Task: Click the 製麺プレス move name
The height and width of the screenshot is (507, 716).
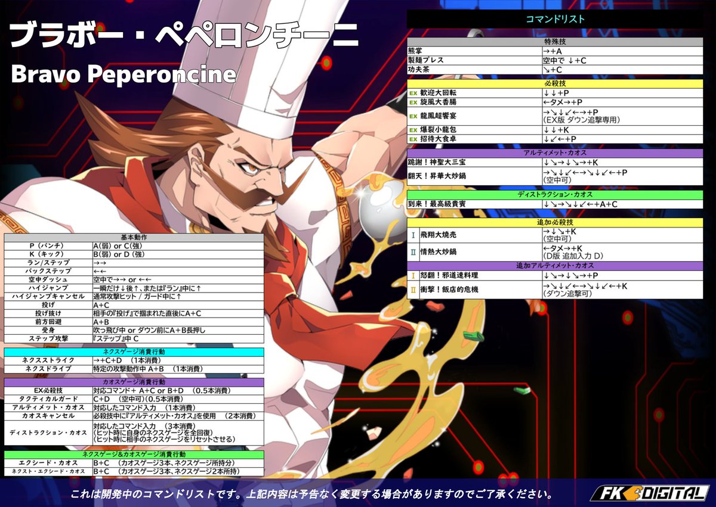Action: tap(427, 61)
